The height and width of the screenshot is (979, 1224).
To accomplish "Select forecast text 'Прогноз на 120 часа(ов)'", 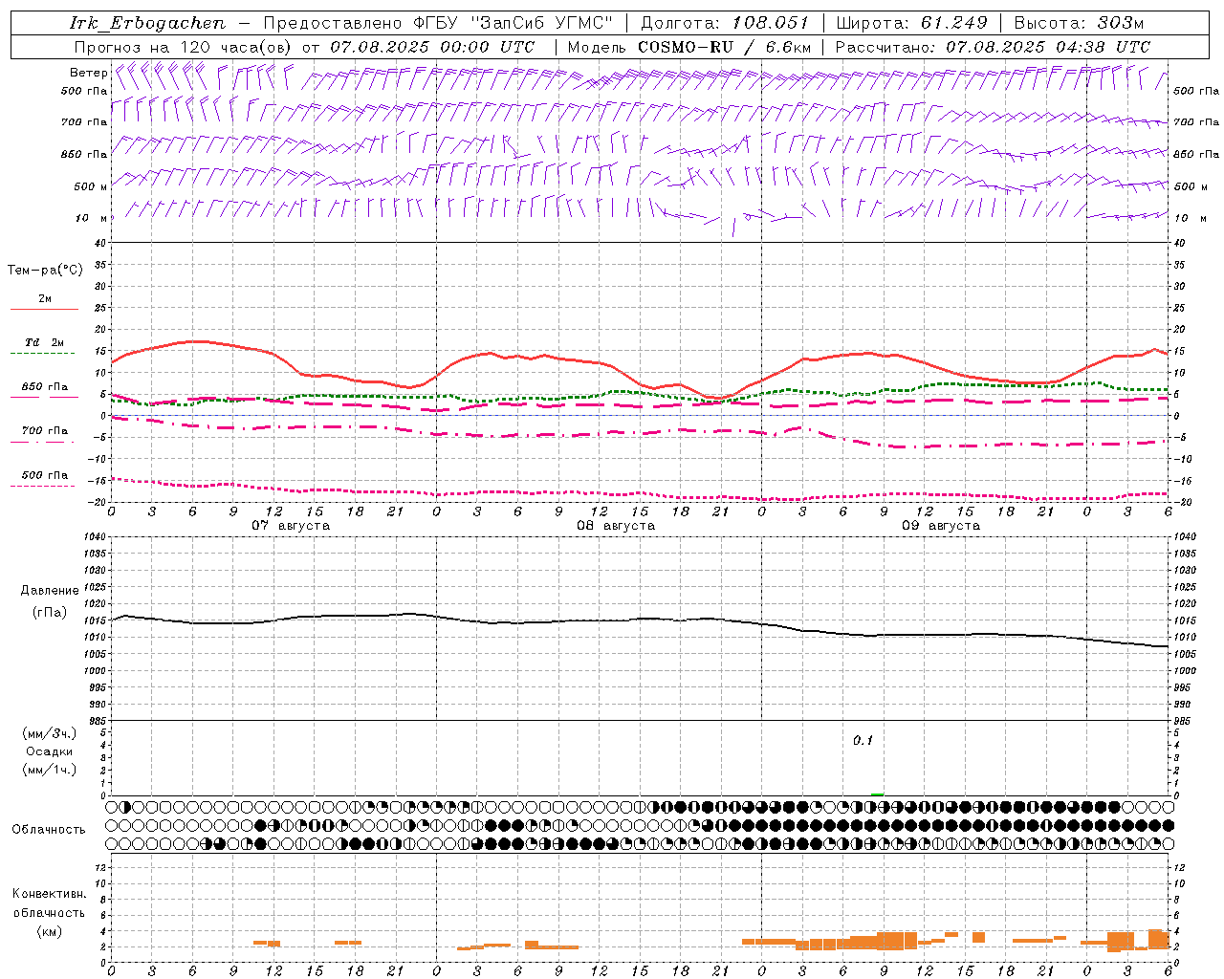I will pyautogui.click(x=185, y=47).
